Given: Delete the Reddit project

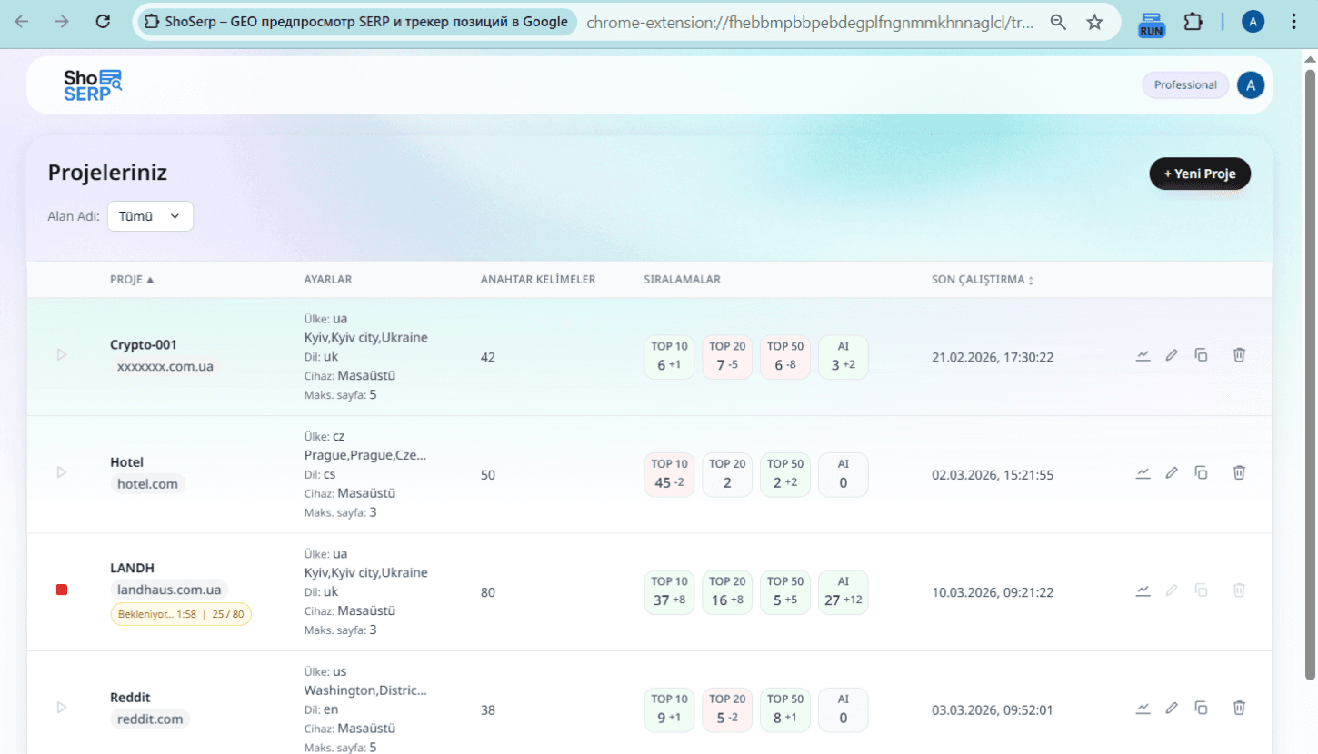Looking at the screenshot, I should click(x=1239, y=708).
